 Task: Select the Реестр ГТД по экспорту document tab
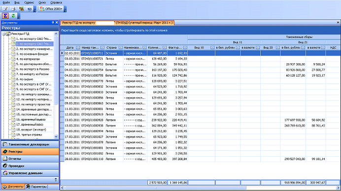point(117,23)
